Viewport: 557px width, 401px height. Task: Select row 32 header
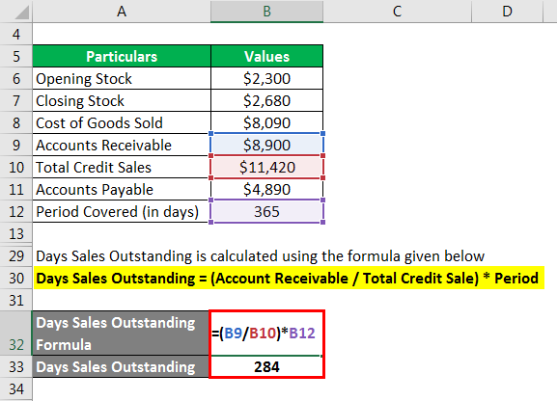[x=16, y=334]
